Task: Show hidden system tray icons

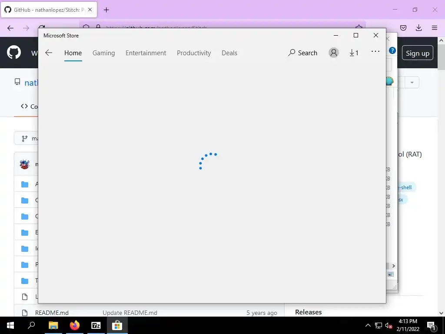Action: tap(368, 325)
